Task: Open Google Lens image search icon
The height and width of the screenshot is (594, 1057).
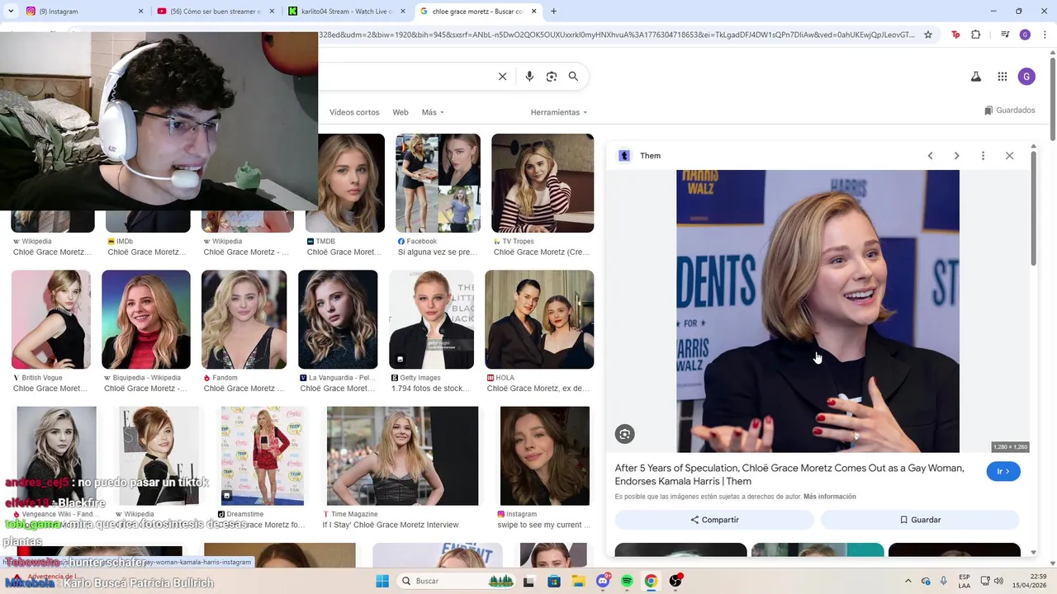Action: (552, 77)
